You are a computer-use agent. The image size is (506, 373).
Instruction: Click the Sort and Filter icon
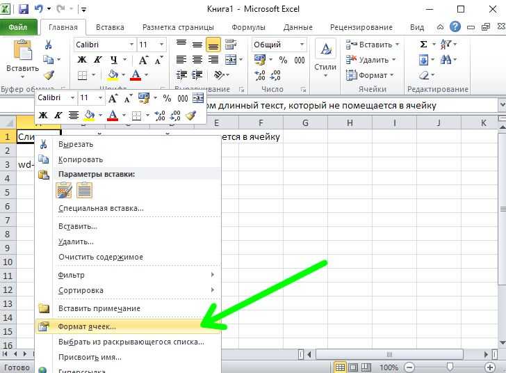446,44
